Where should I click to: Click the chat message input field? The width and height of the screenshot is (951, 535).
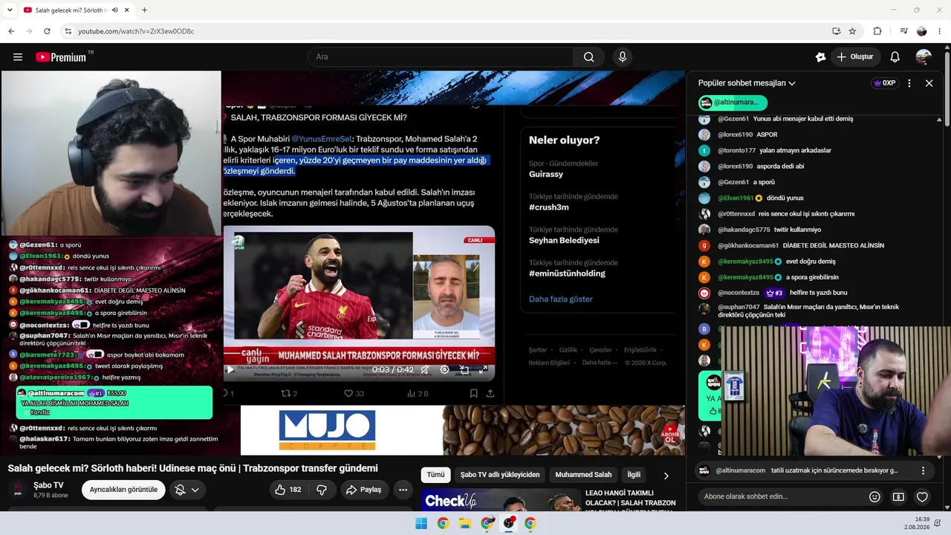783,496
